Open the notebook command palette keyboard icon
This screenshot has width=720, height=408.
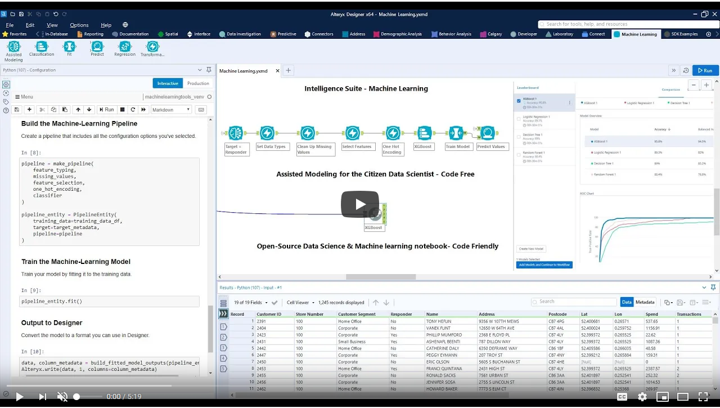pos(201,110)
